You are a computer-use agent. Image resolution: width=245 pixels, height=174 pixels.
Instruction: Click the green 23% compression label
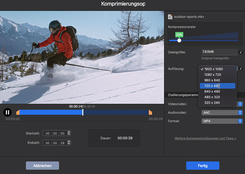(179, 35)
